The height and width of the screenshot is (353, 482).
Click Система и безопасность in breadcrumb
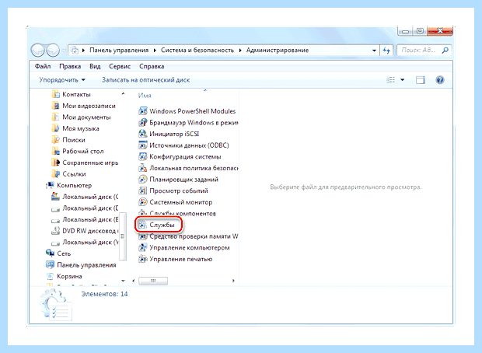pos(197,50)
